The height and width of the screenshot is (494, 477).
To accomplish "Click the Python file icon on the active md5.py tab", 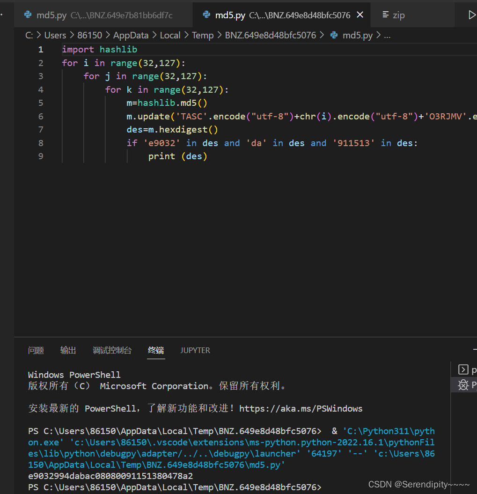I will coord(206,15).
